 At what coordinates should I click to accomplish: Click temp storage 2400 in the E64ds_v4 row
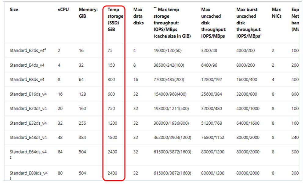(x=112, y=152)
